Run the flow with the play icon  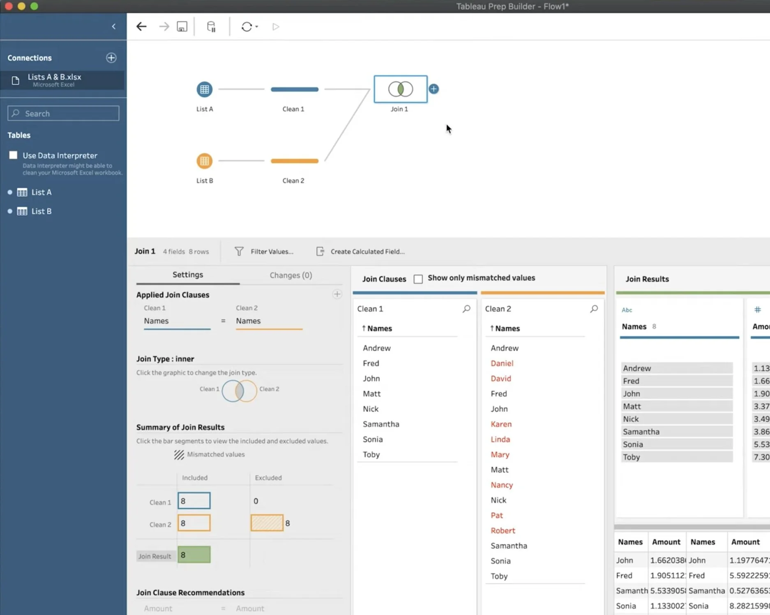click(276, 27)
